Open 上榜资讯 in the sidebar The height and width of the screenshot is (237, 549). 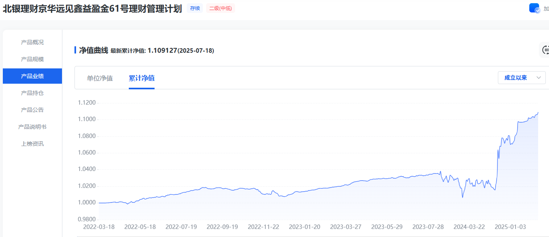[x=32, y=144]
